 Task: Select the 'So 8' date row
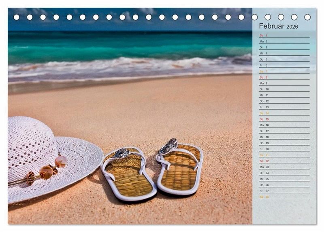tap(284, 77)
